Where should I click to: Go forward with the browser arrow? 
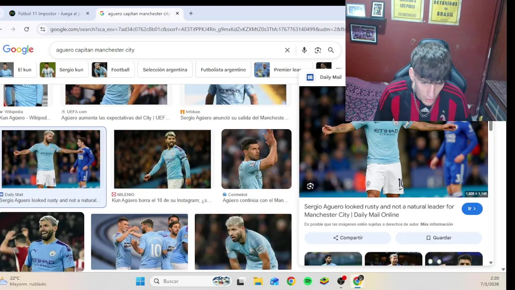13,29
